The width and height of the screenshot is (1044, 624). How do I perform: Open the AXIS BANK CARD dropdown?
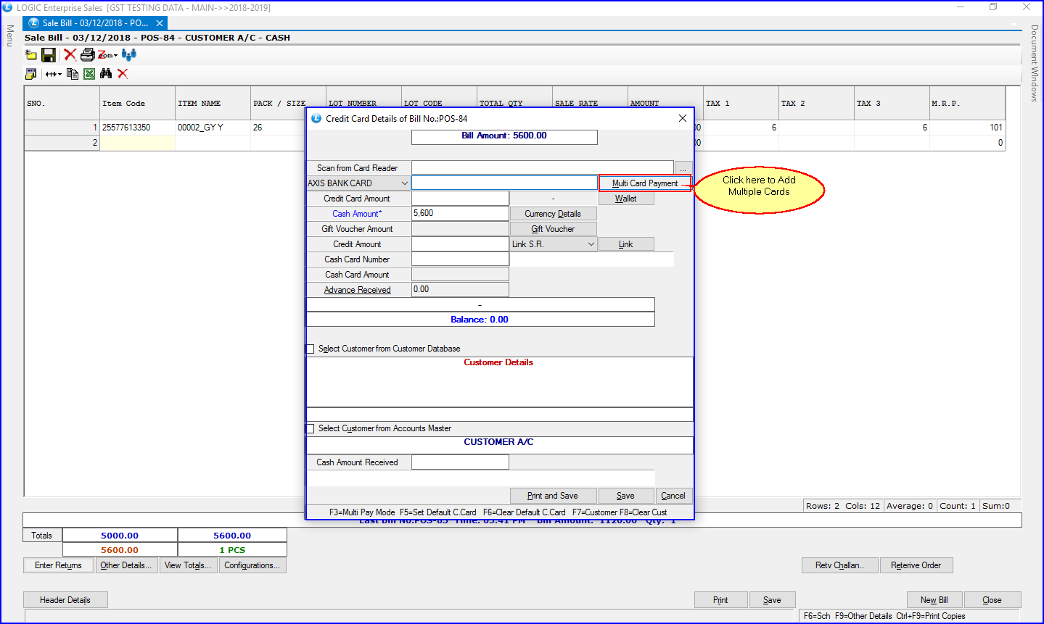[358, 183]
